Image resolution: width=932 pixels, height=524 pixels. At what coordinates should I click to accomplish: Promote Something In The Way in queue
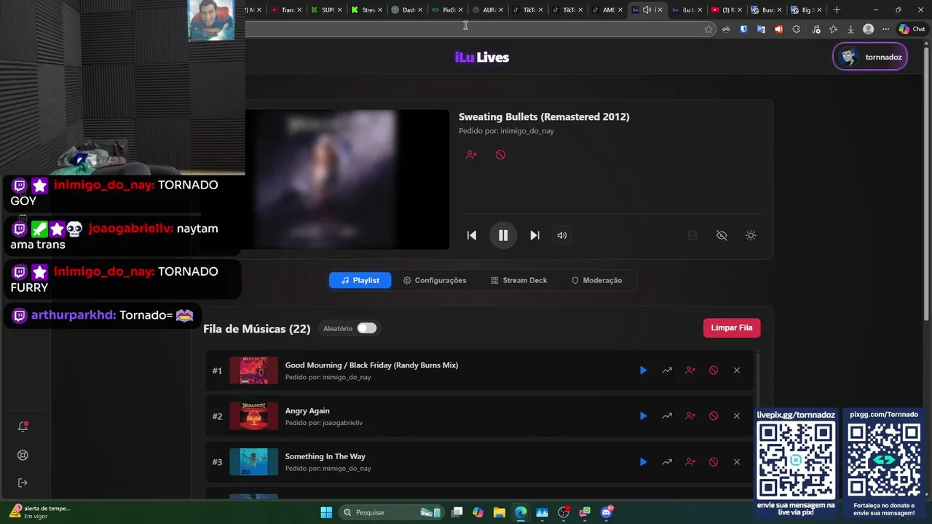pyautogui.click(x=666, y=462)
